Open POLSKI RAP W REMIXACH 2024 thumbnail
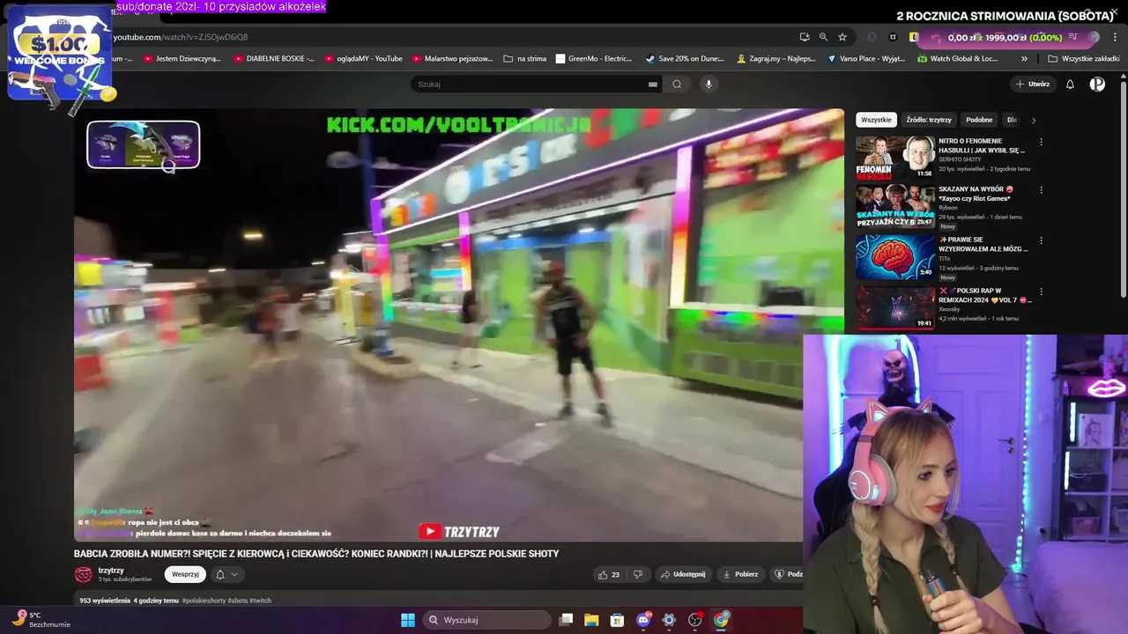Image resolution: width=1128 pixels, height=634 pixels. tap(895, 306)
